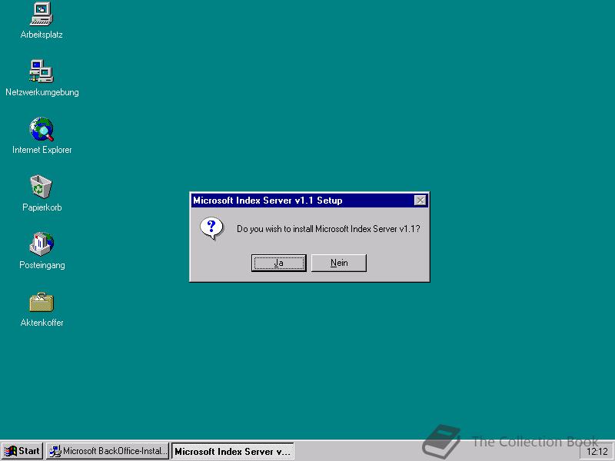The width and height of the screenshot is (615, 461).
Task: Switch to Microsoft BackOffice-Instal... taskbar button
Action: [x=108, y=451]
